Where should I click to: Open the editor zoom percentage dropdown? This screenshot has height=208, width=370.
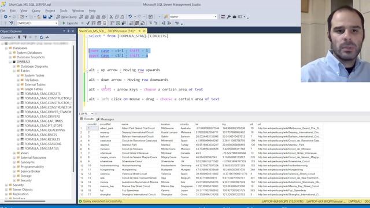(x=92, y=114)
